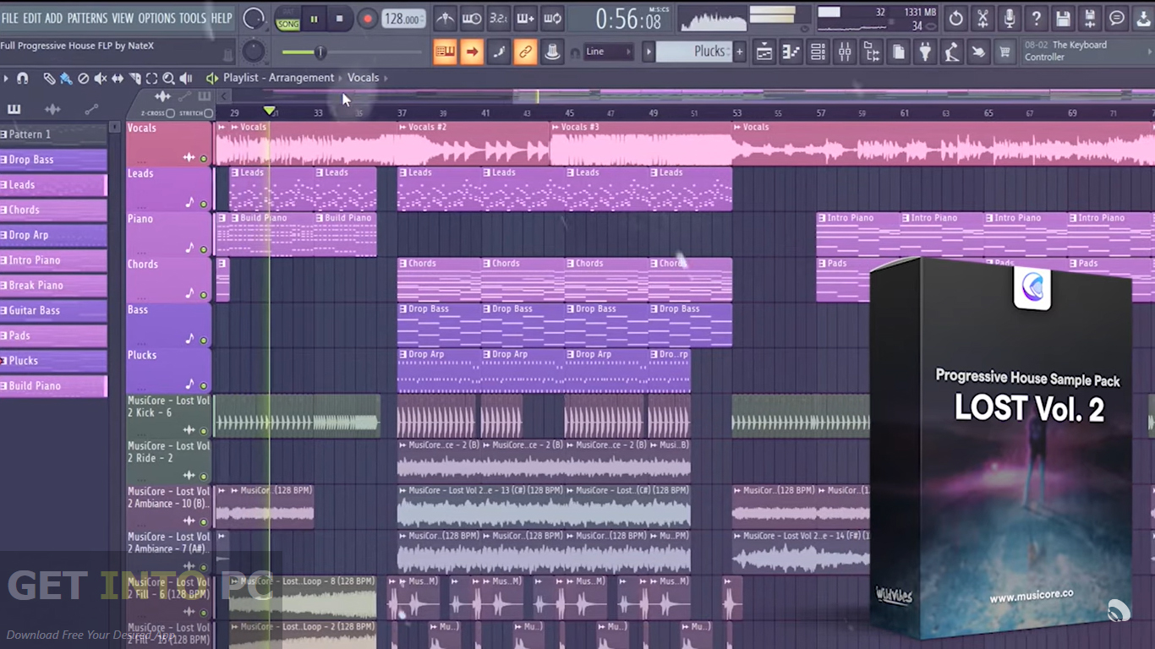Select the mute tool speaker icon
Viewport: 1155px width, 649px height.
[101, 78]
